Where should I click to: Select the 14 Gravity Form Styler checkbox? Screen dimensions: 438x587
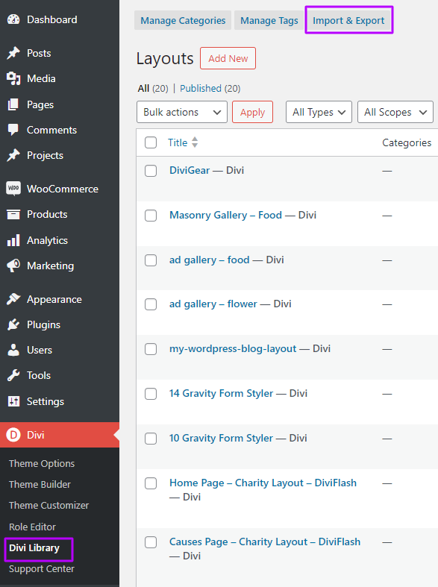151,394
